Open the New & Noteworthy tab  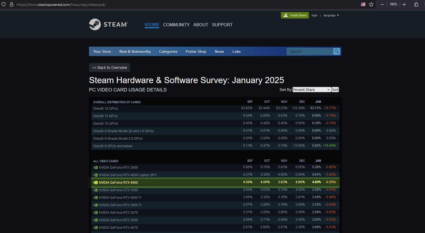click(135, 51)
